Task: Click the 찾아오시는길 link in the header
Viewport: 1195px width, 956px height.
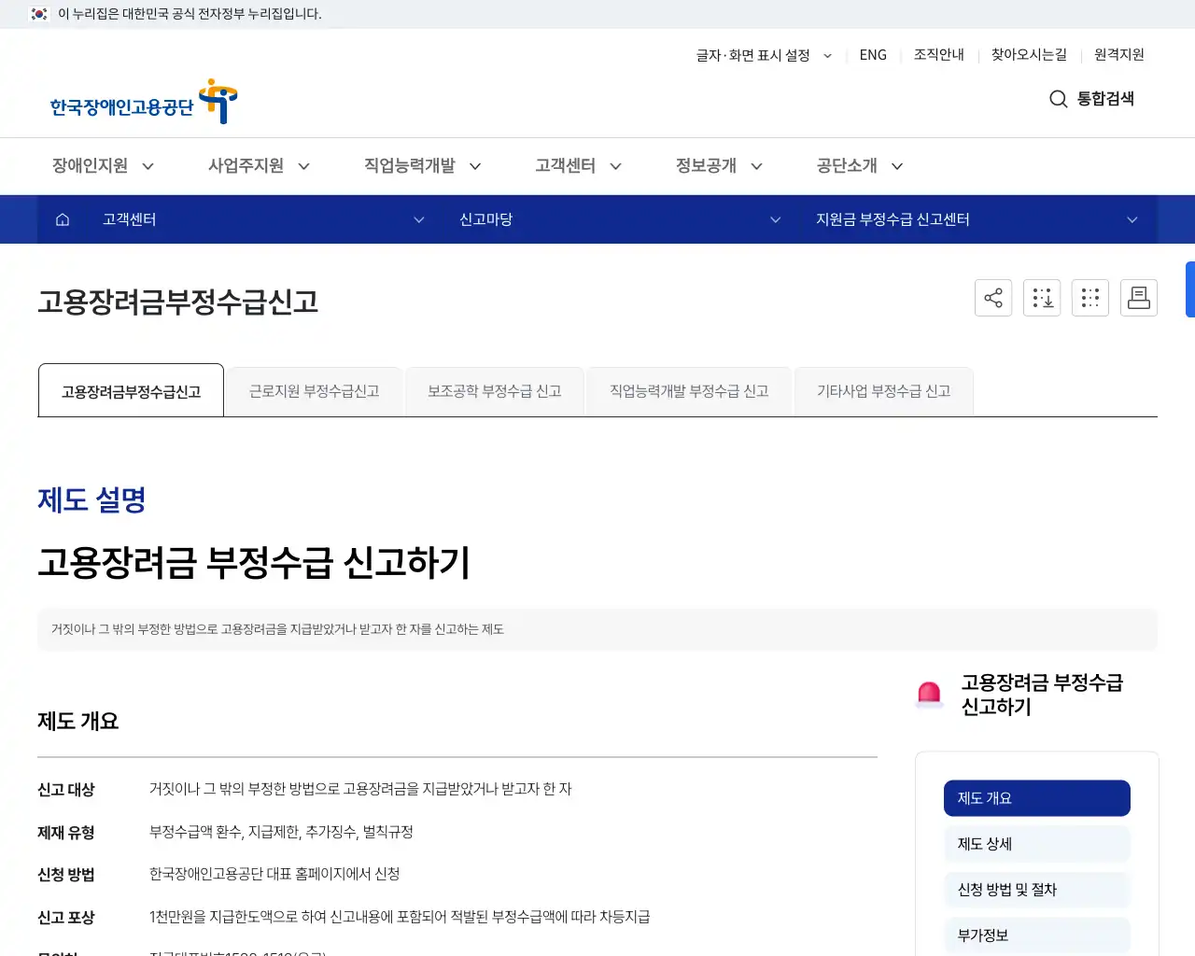Action: point(1028,55)
